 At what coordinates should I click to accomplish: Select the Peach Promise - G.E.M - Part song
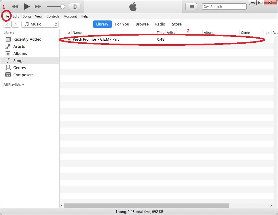[x=96, y=39]
